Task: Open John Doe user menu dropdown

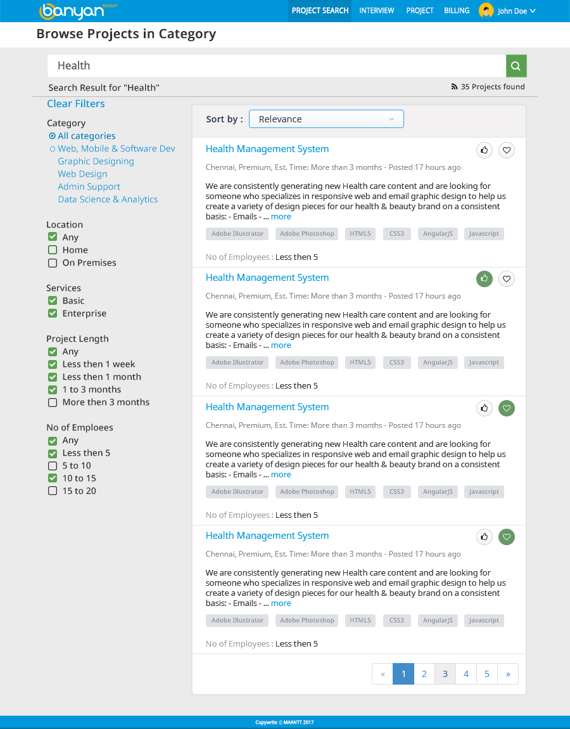Action: coord(517,11)
